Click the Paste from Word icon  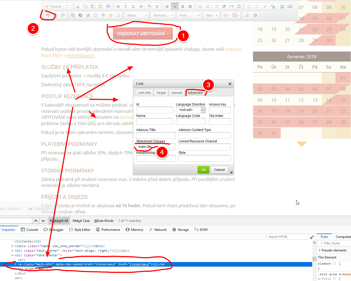109,6
